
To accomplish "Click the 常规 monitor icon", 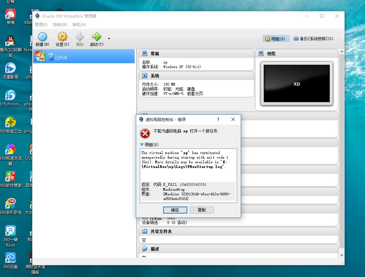I will pyautogui.click(x=144, y=54).
